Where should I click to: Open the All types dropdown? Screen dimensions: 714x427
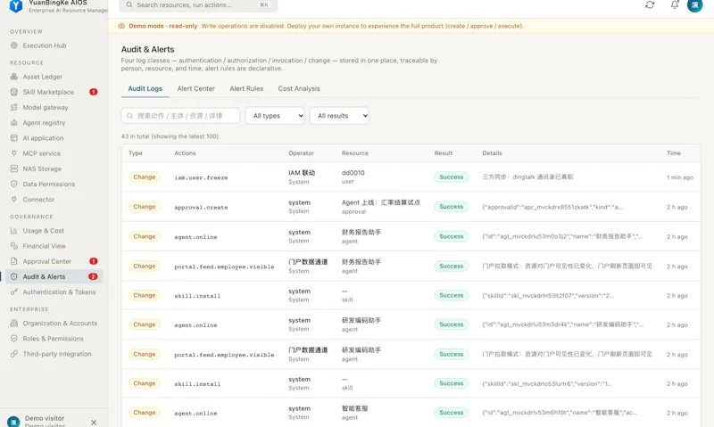click(x=275, y=116)
